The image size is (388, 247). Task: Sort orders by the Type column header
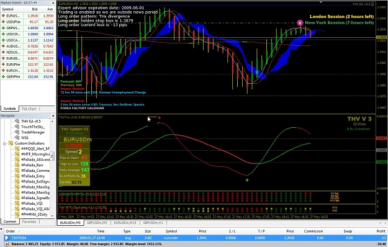pyautogui.click(x=127, y=231)
